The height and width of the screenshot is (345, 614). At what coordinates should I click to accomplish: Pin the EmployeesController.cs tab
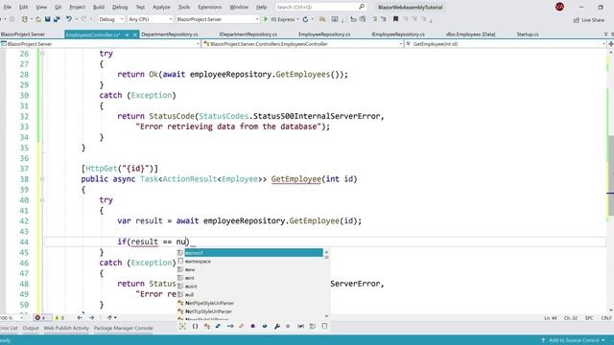(127, 34)
